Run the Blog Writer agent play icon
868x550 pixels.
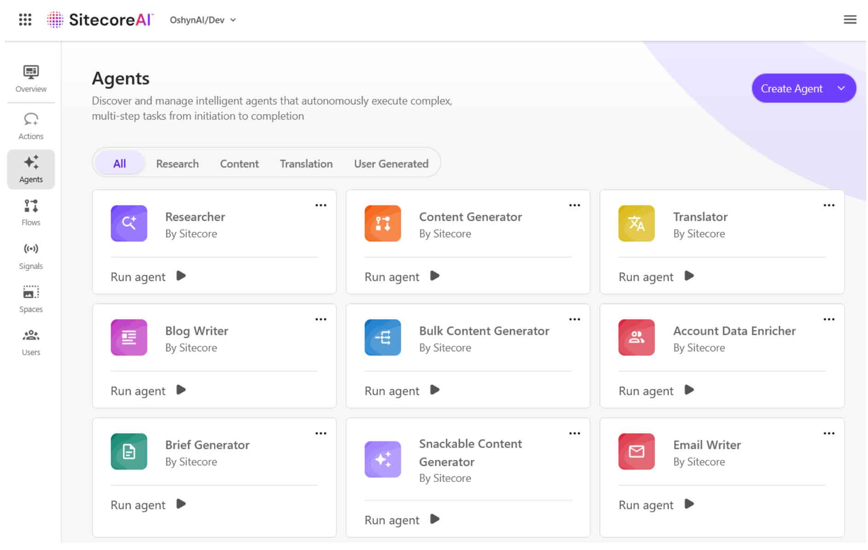[x=181, y=390]
